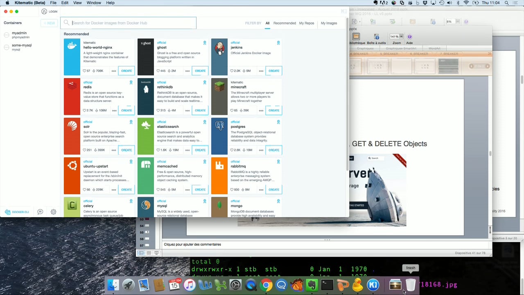Switch PowerPoint to slide sorter view
The width and height of the screenshot is (524, 295).
[149, 253]
